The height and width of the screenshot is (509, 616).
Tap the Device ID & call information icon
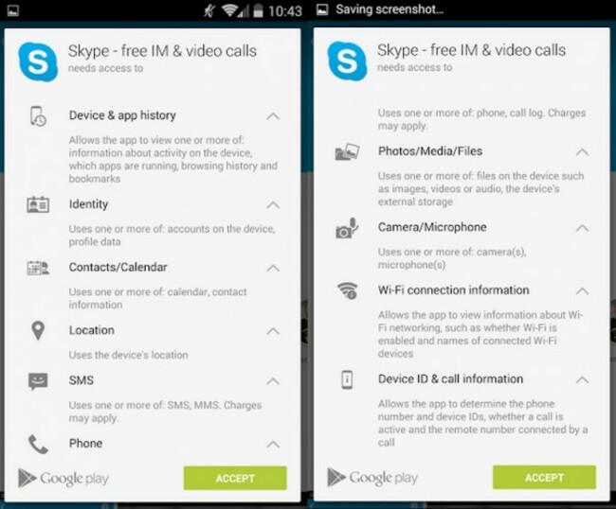347,379
